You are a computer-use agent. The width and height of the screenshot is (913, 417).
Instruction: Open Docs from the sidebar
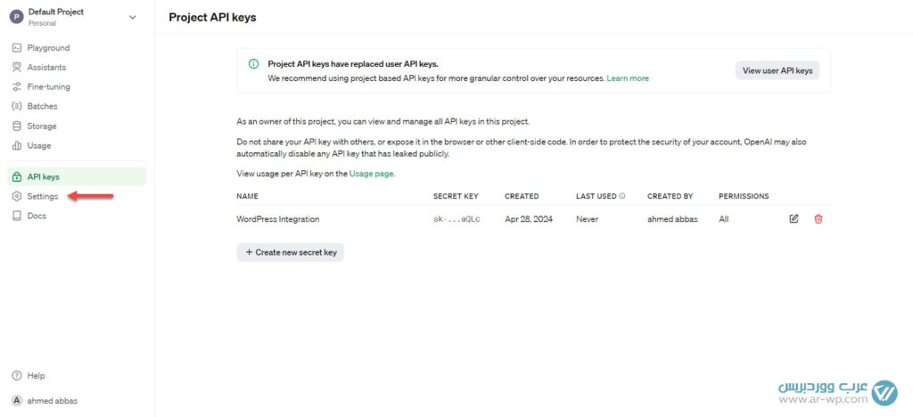coord(36,216)
